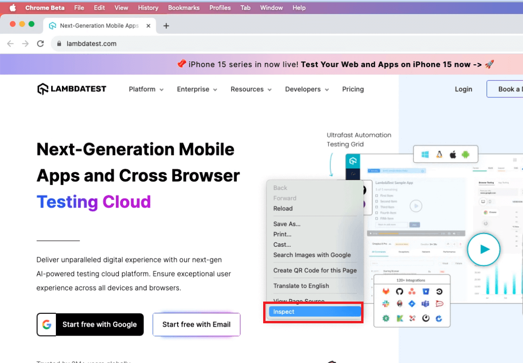
Task: Click the Microsoft Teams integration icon
Action: [425, 304]
